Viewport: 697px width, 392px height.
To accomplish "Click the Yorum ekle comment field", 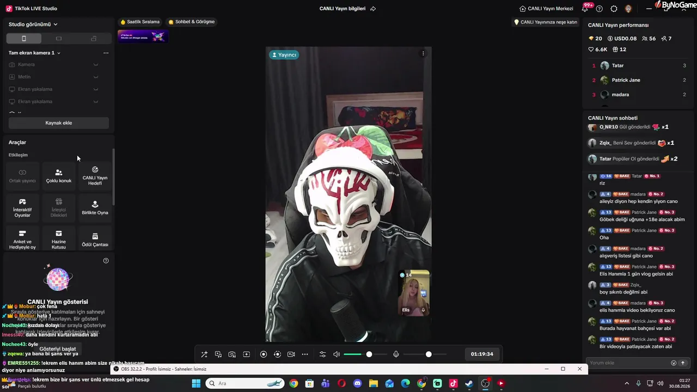I will tap(628, 363).
